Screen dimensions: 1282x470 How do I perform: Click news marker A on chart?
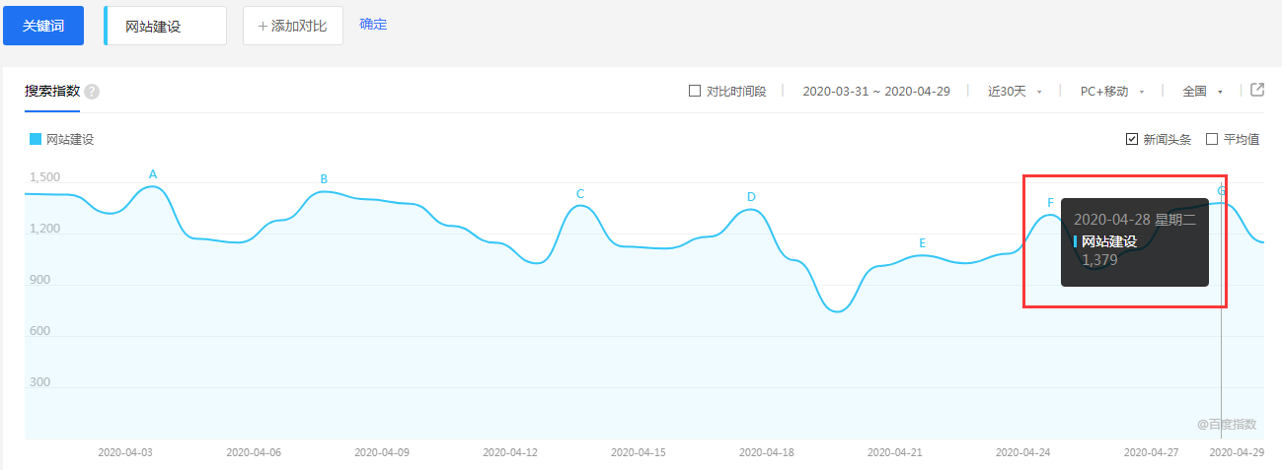coord(153,174)
